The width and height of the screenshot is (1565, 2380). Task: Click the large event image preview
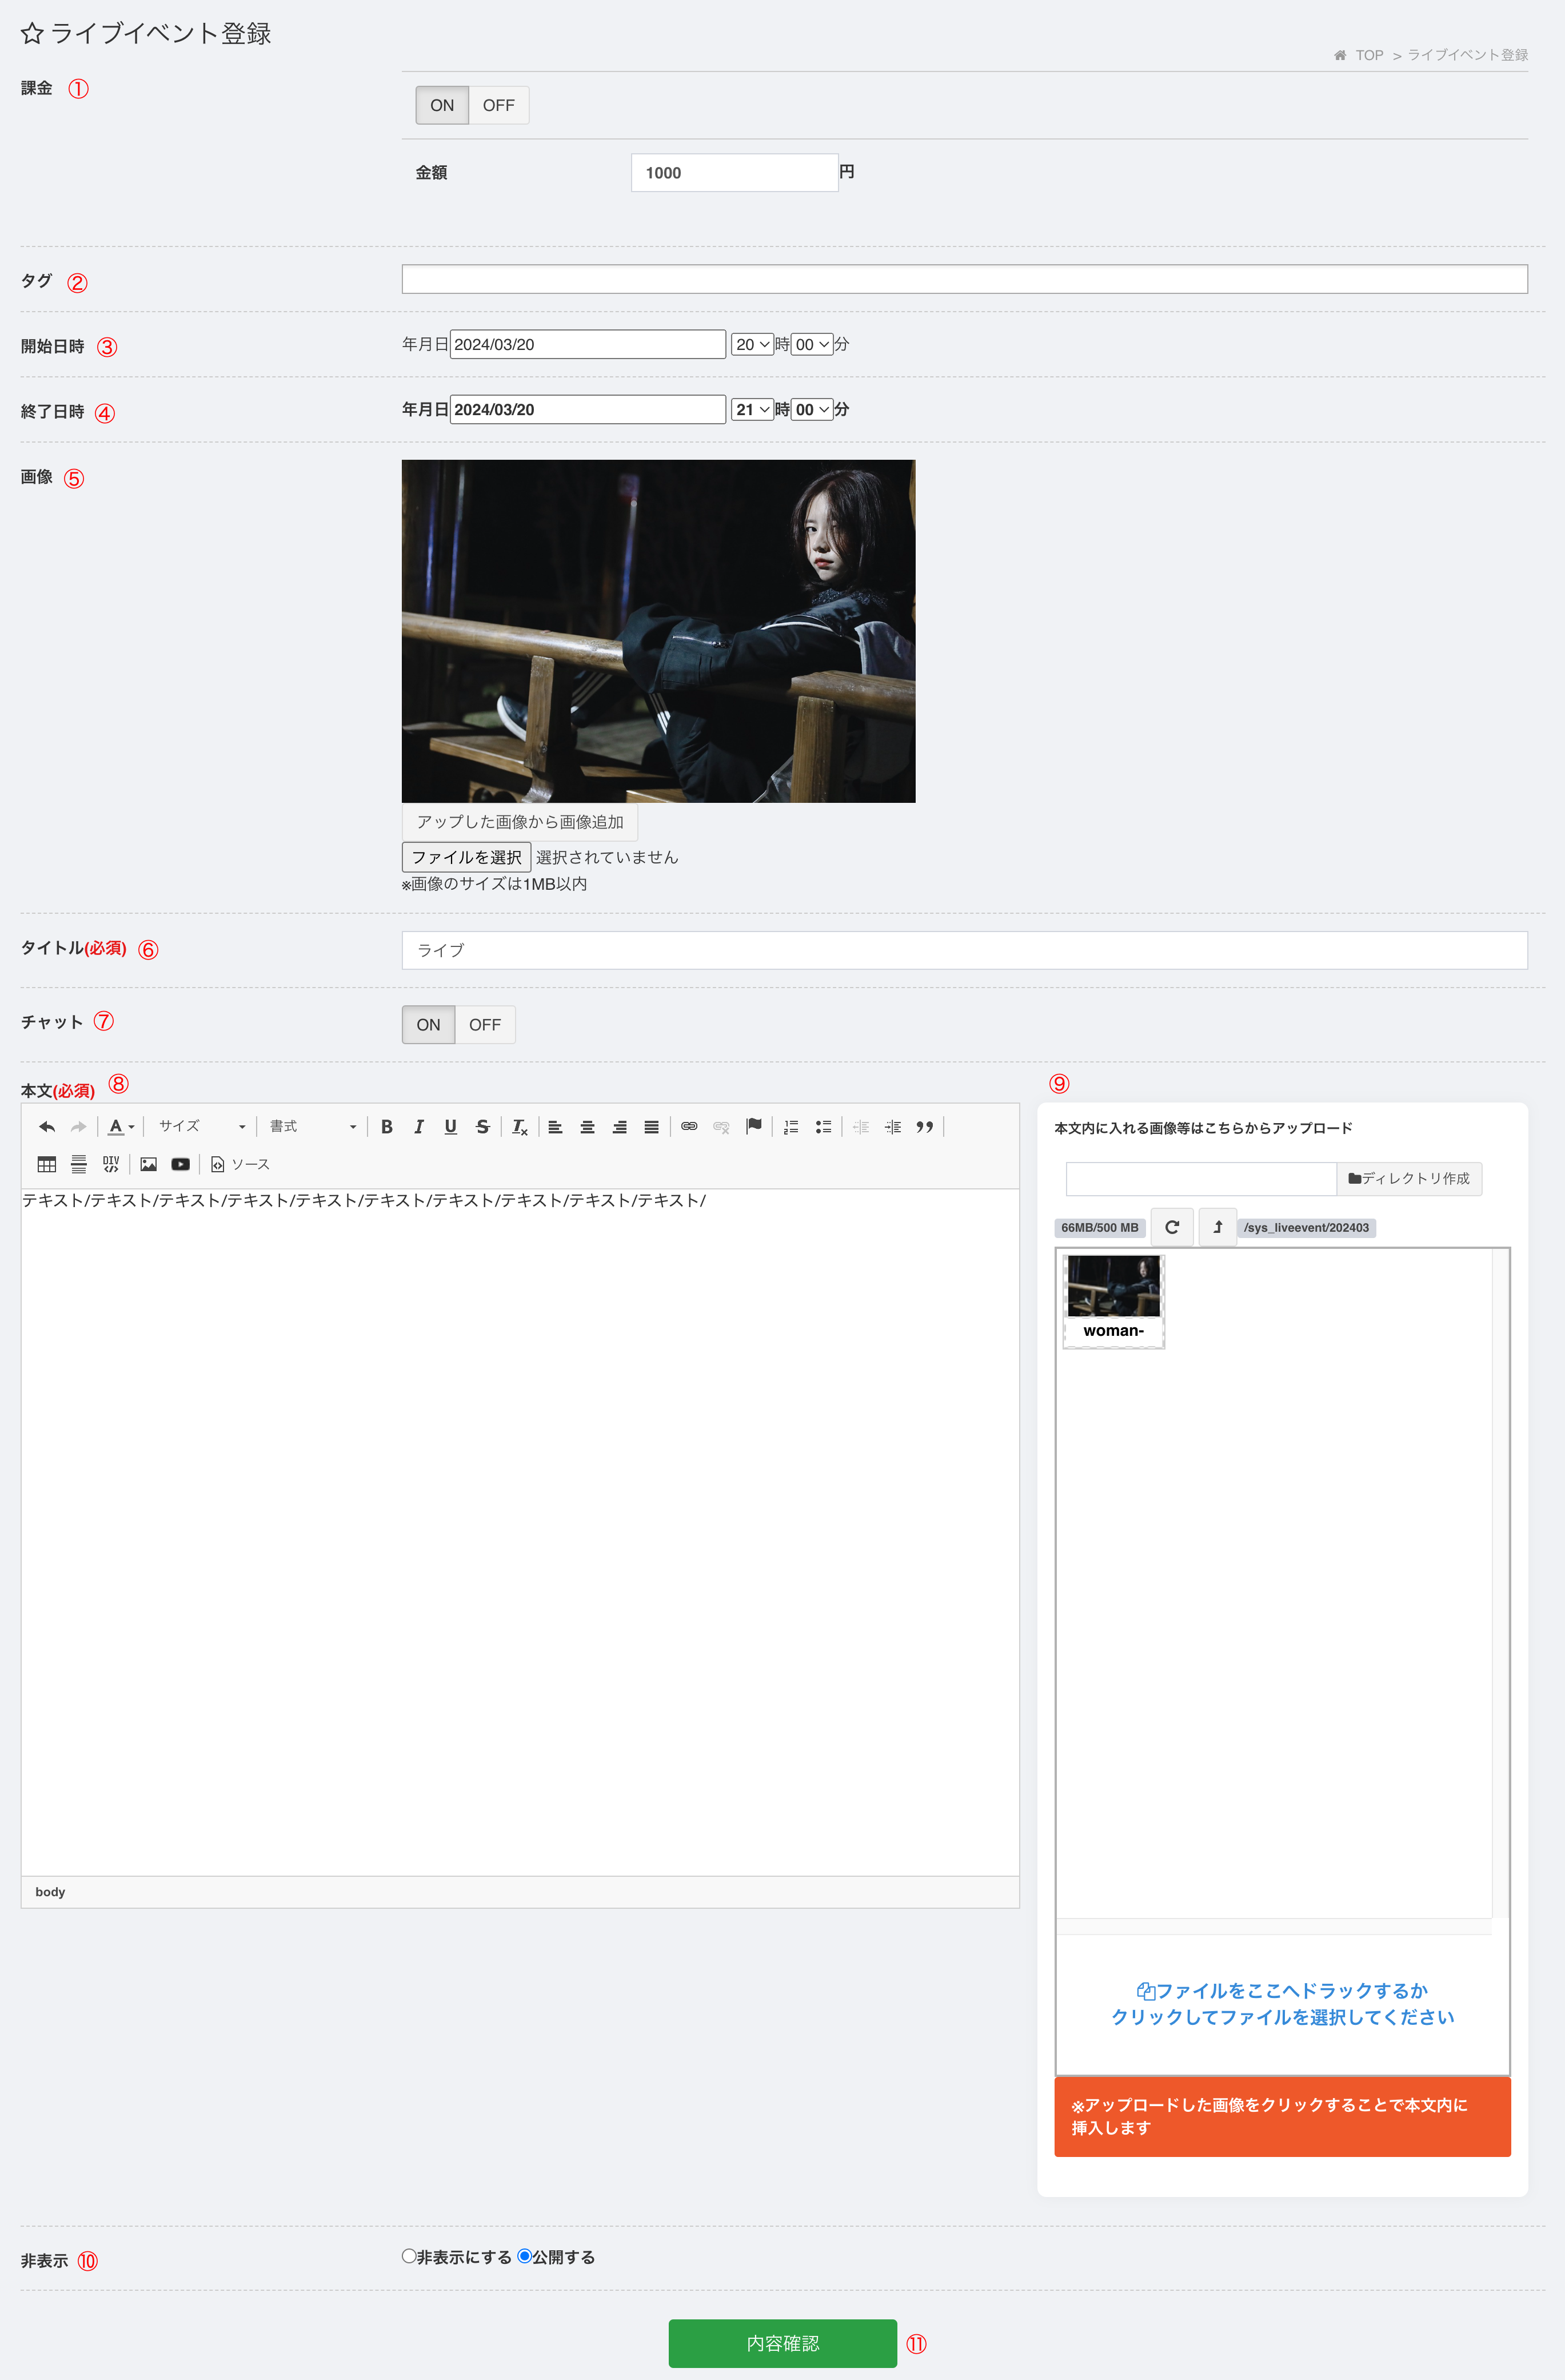[x=658, y=631]
